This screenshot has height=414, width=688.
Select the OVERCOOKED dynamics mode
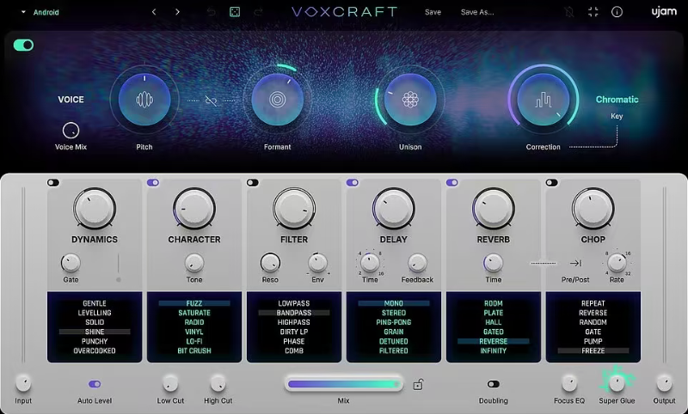(95, 351)
